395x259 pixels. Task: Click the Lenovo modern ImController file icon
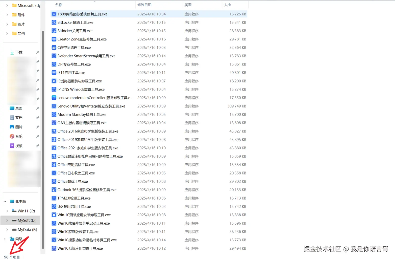click(54, 98)
